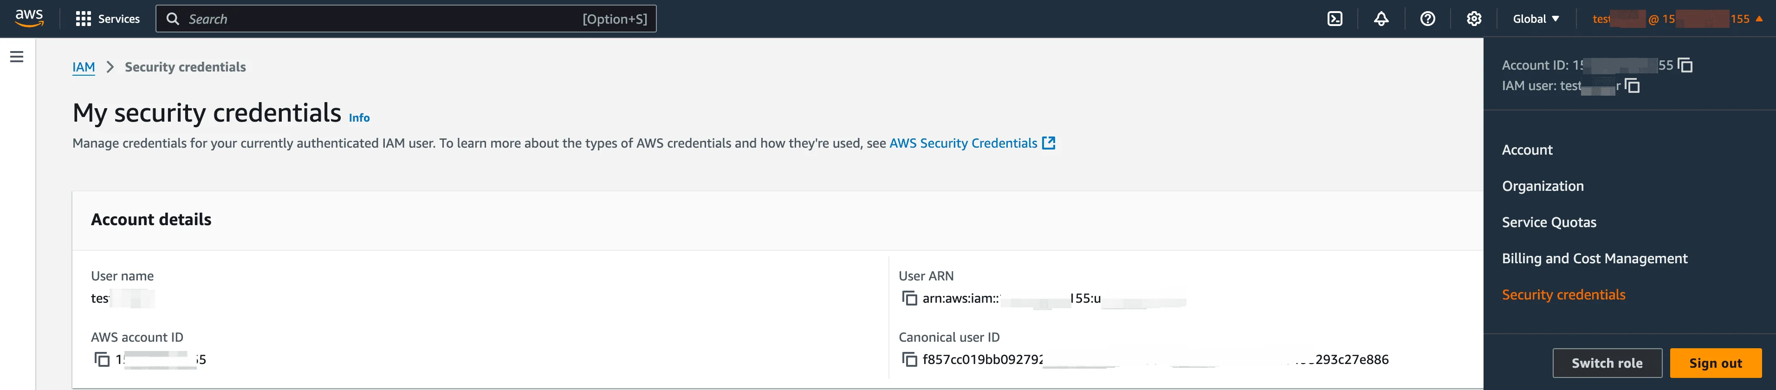The width and height of the screenshot is (1776, 390).
Task: Click the AWS logo home icon
Action: [29, 19]
